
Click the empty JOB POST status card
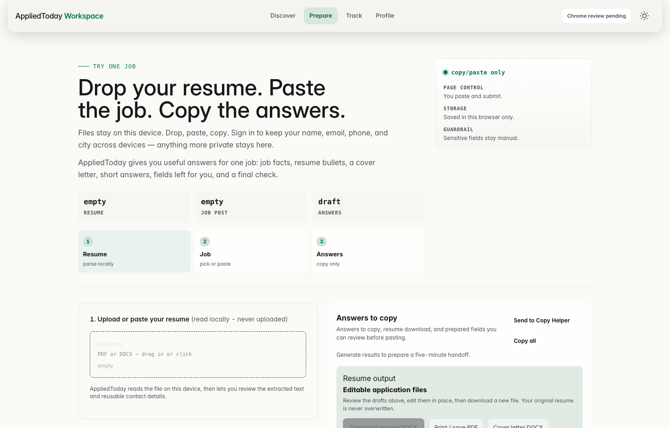(x=251, y=207)
